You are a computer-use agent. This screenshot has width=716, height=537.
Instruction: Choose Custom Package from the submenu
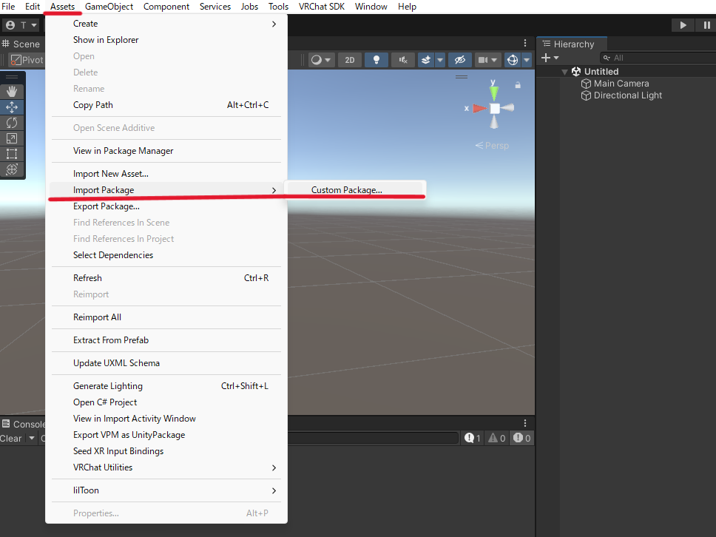point(346,190)
